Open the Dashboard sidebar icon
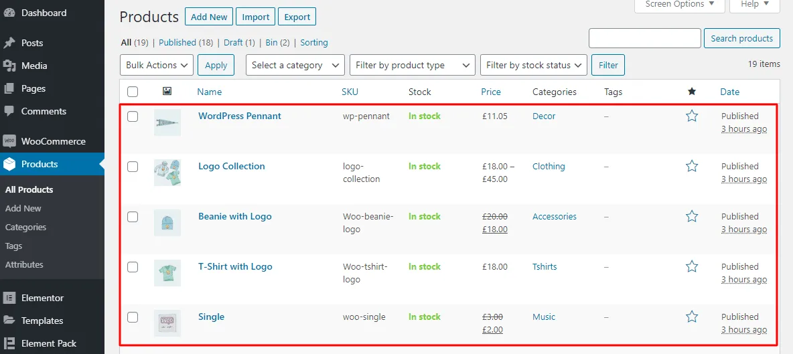The height and width of the screenshot is (354, 793). point(9,13)
